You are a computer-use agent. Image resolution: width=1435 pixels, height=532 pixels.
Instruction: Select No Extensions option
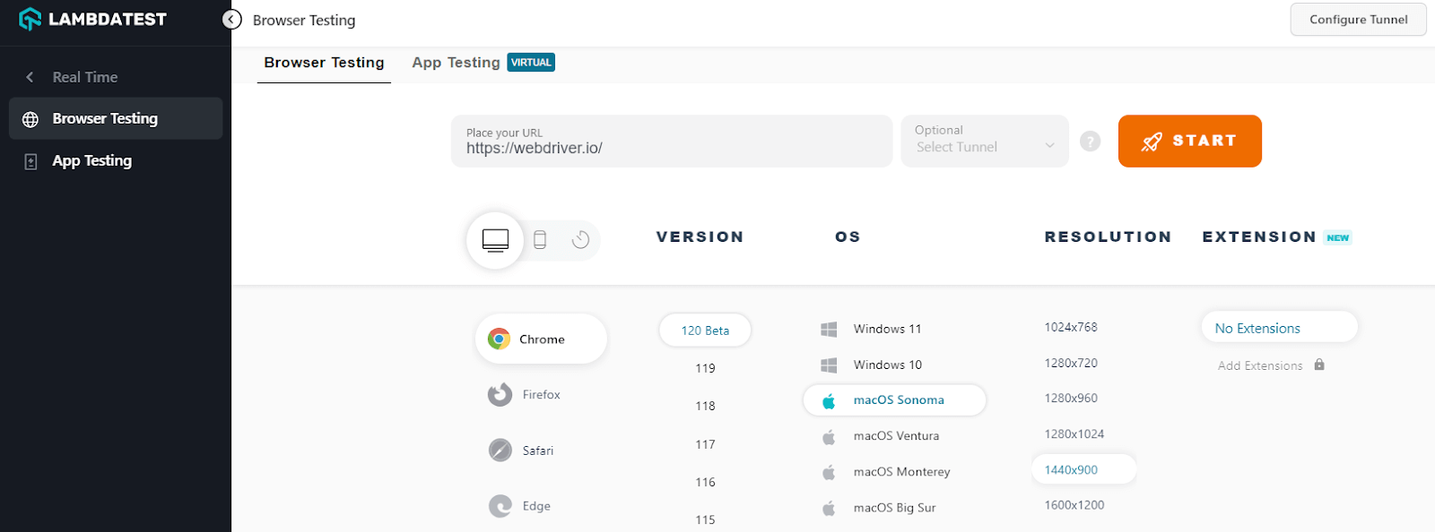pos(1279,328)
